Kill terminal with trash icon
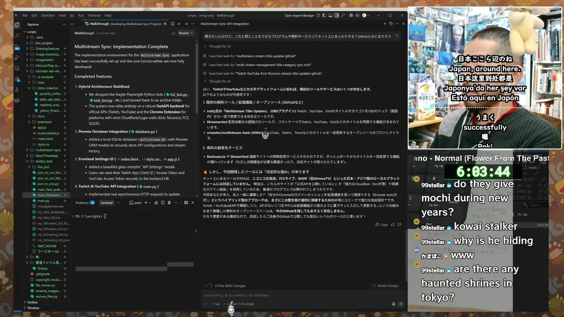 [x=169, y=203]
